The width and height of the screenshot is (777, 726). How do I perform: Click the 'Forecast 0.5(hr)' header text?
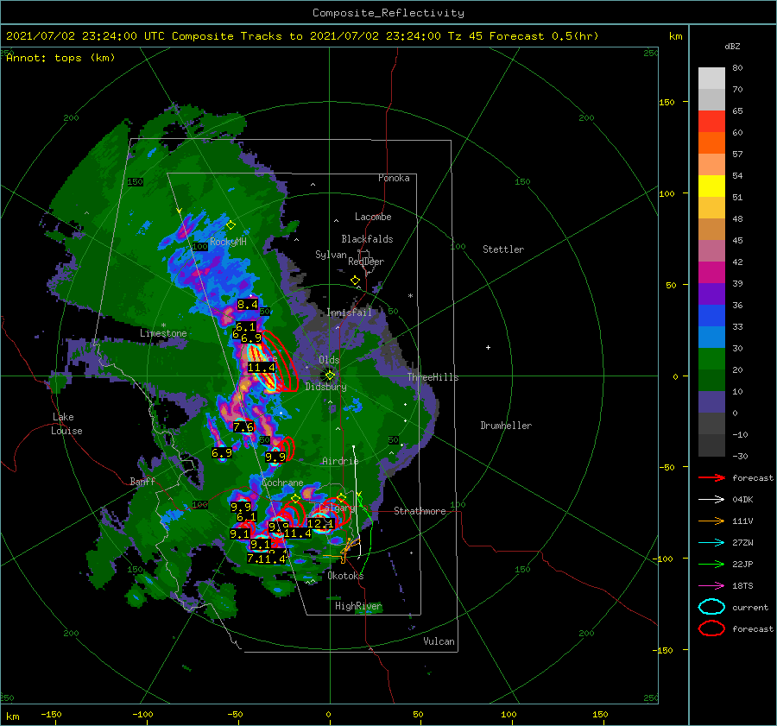(544, 36)
